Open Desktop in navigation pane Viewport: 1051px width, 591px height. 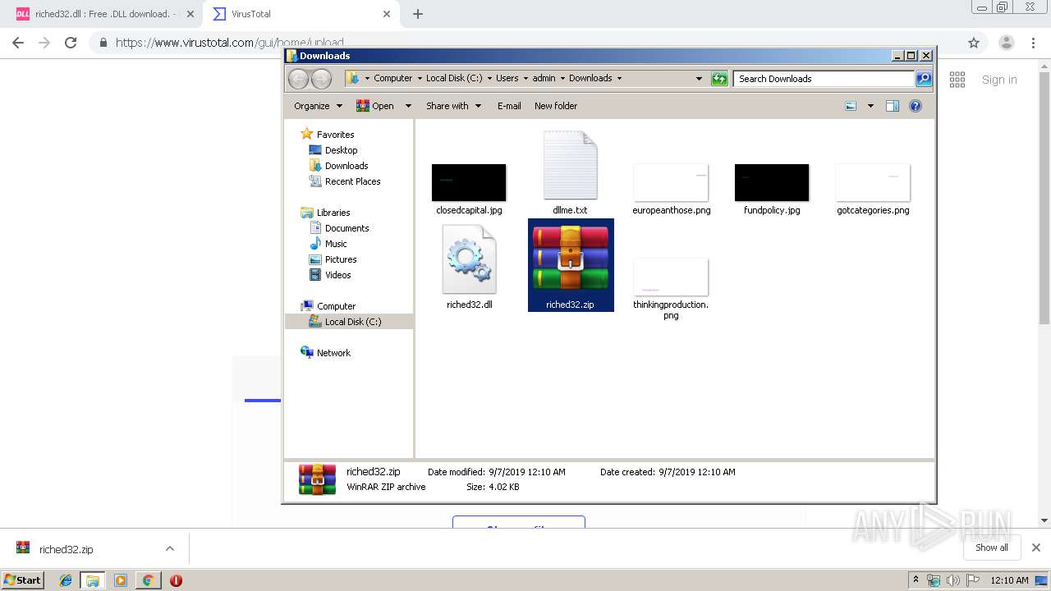pos(341,150)
